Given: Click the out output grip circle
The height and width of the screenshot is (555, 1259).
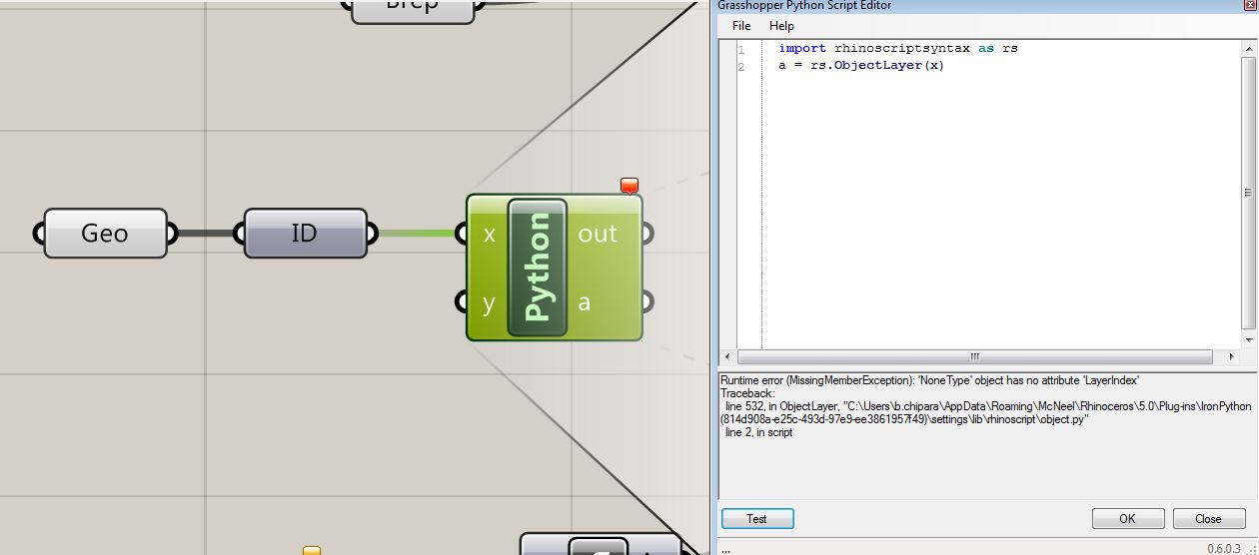Looking at the screenshot, I should (647, 235).
